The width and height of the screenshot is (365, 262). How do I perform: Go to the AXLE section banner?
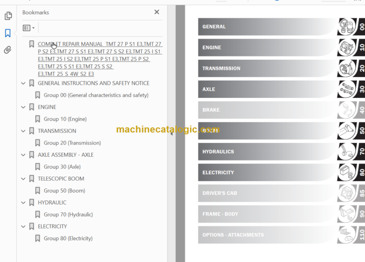(267, 89)
